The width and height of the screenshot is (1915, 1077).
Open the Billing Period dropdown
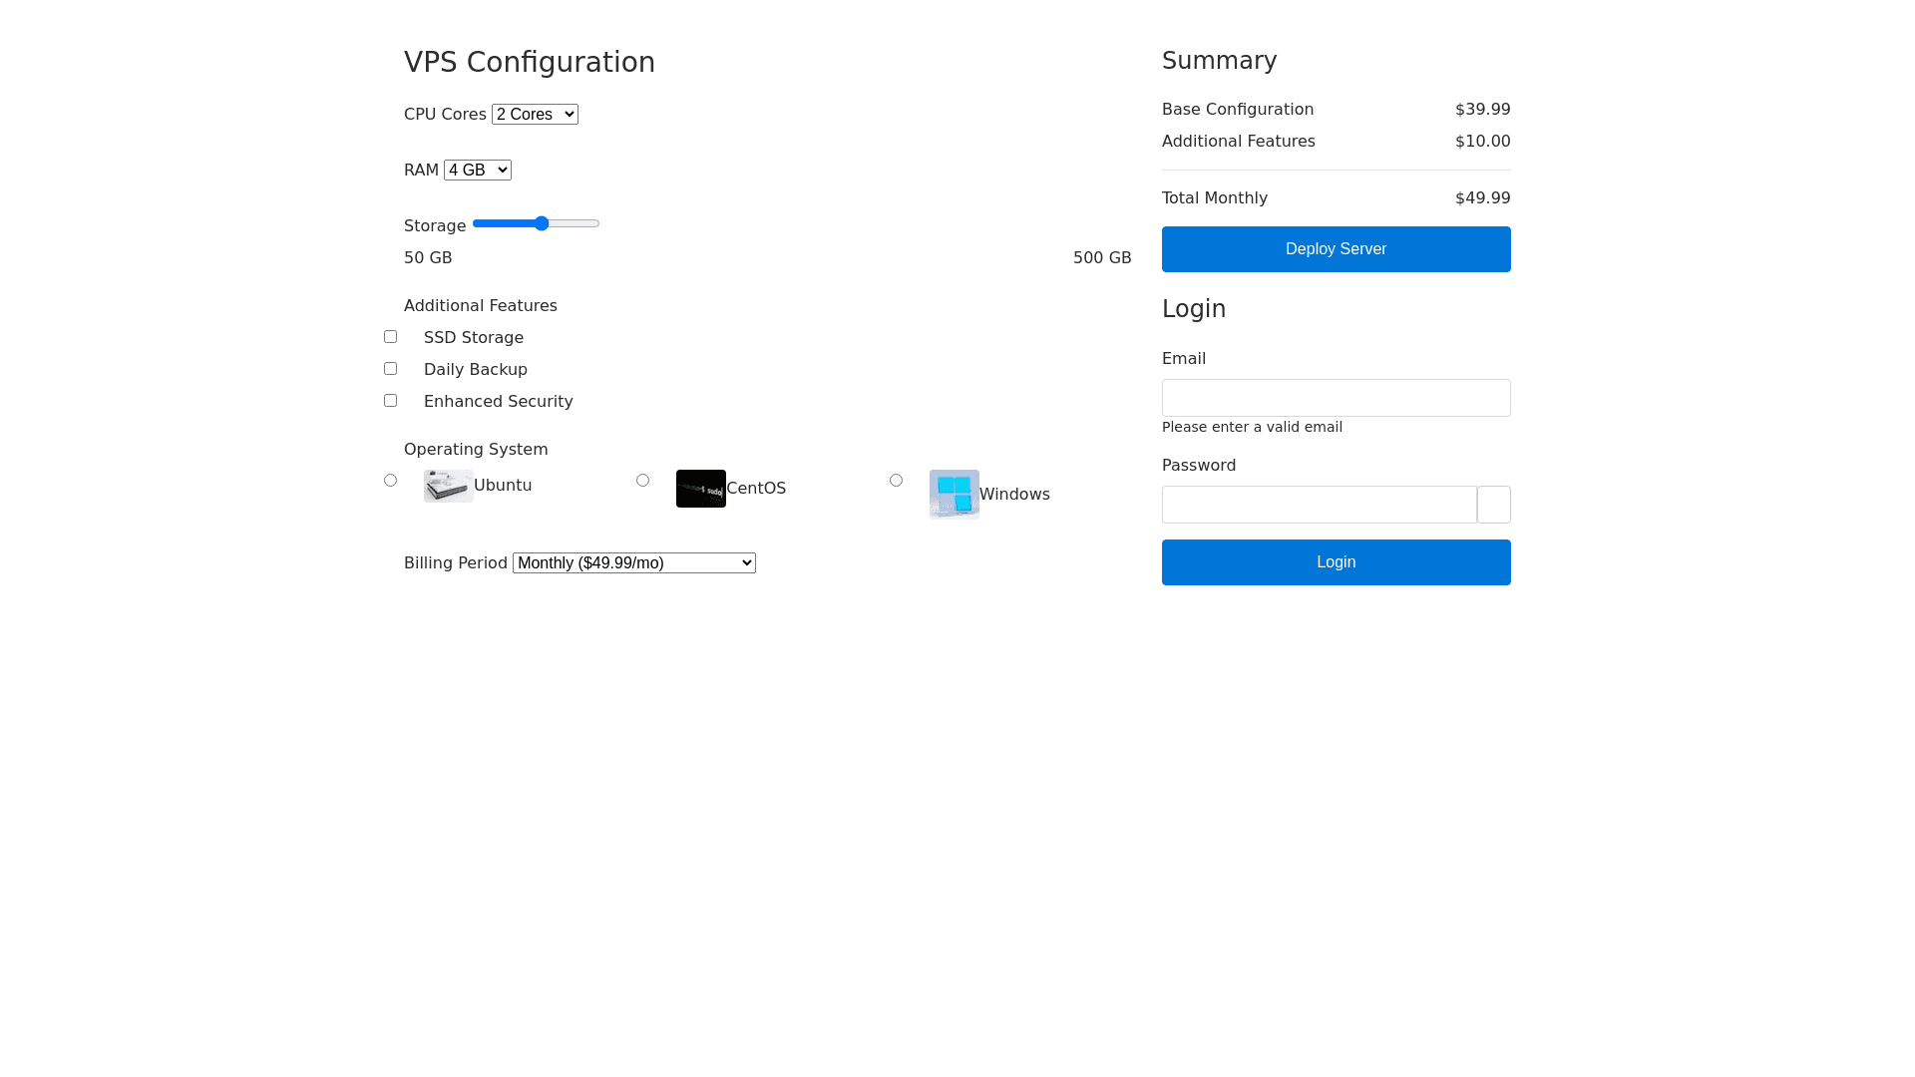633,563
